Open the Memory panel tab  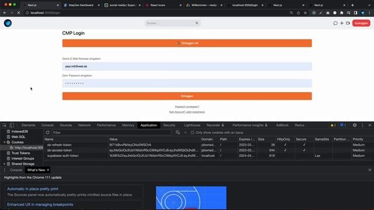click(128, 125)
